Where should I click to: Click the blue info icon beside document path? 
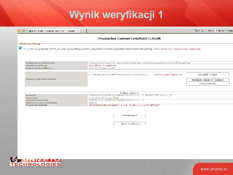point(20,48)
